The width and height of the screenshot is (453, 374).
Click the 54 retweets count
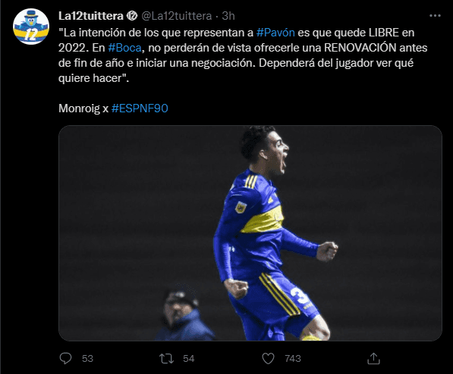189,359
